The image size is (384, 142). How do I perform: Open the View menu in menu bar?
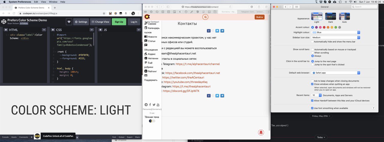coord(43,2)
